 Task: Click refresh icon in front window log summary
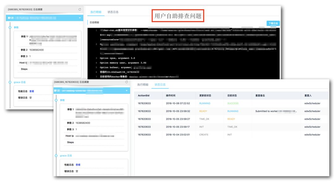coord(126,82)
